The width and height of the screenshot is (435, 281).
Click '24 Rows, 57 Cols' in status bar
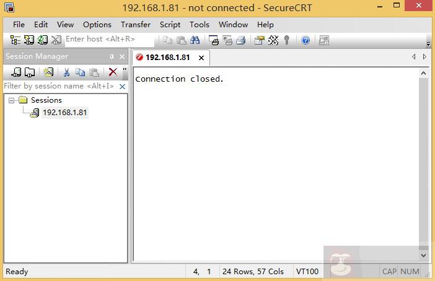253,272
